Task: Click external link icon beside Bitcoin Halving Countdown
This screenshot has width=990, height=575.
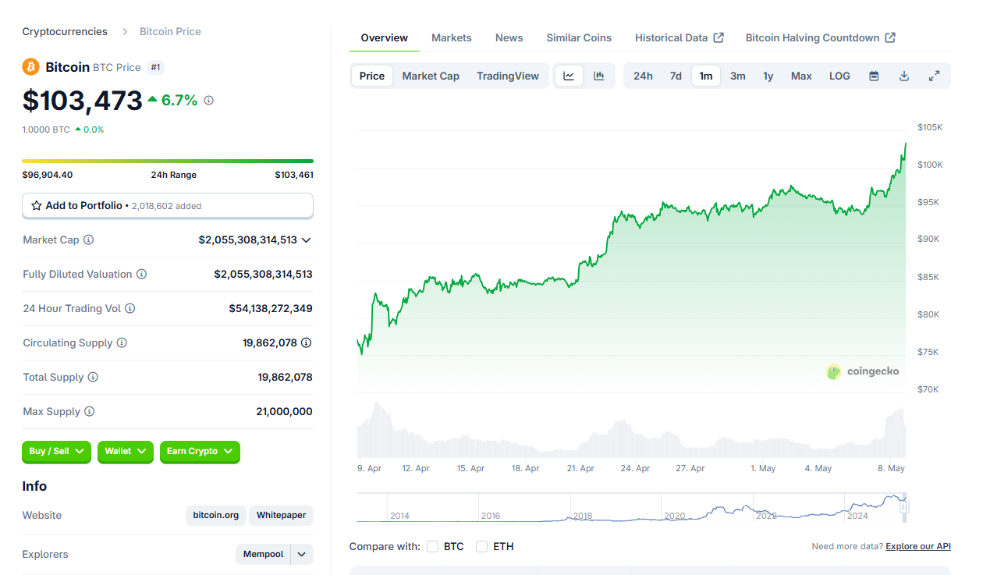Action: 890,37
